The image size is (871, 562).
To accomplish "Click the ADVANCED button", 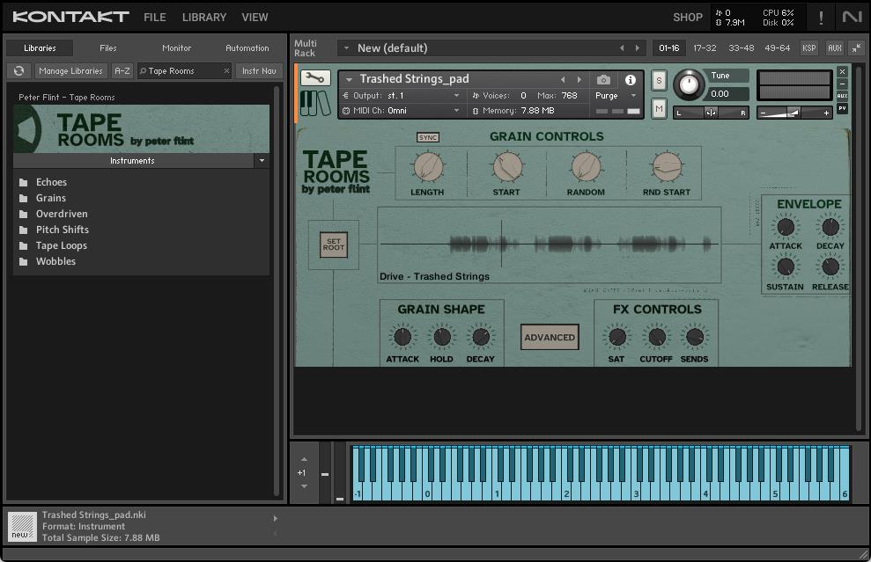I will [550, 337].
